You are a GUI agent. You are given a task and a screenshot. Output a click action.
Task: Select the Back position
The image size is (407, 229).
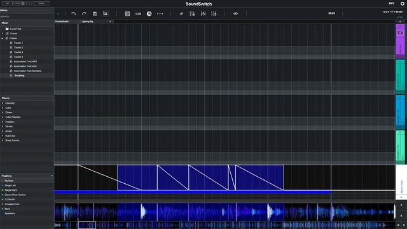[x=7, y=209]
